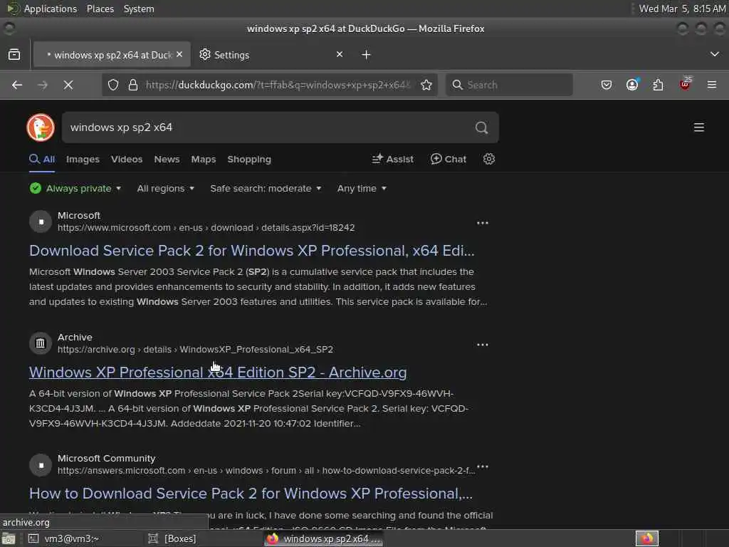Switch to Maps results
Screen dimensions: 729x547
click(203, 159)
